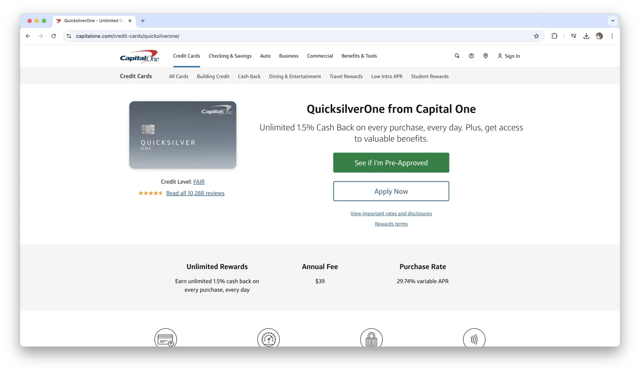
Task: Open the browser extensions puzzle icon
Action: pos(555,36)
